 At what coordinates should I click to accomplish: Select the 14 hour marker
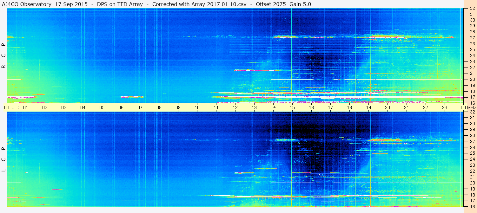tap(273, 107)
